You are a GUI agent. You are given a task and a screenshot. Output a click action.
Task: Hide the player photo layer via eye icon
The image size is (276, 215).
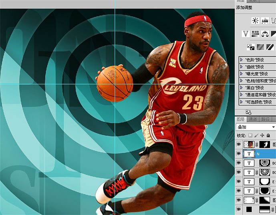[x=238, y=144]
